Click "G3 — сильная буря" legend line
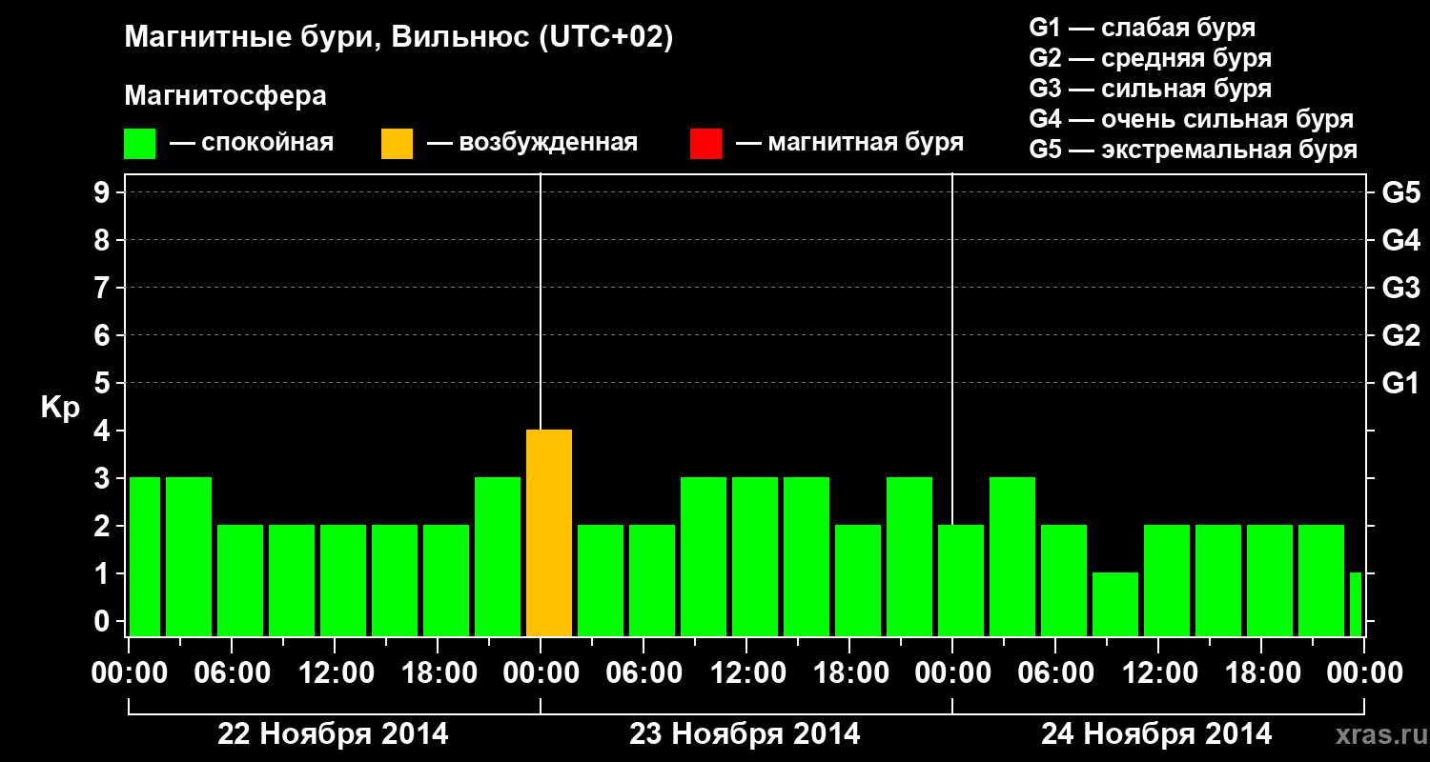 [1150, 89]
